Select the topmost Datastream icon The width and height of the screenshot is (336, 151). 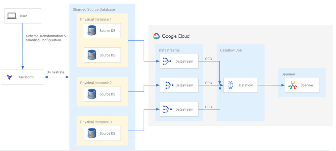[167, 61]
